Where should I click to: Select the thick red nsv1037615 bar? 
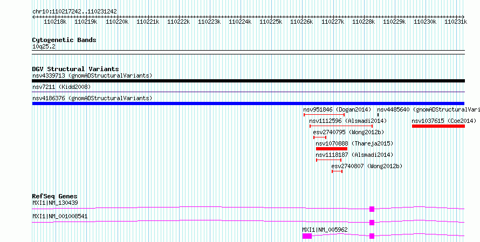coord(438,126)
